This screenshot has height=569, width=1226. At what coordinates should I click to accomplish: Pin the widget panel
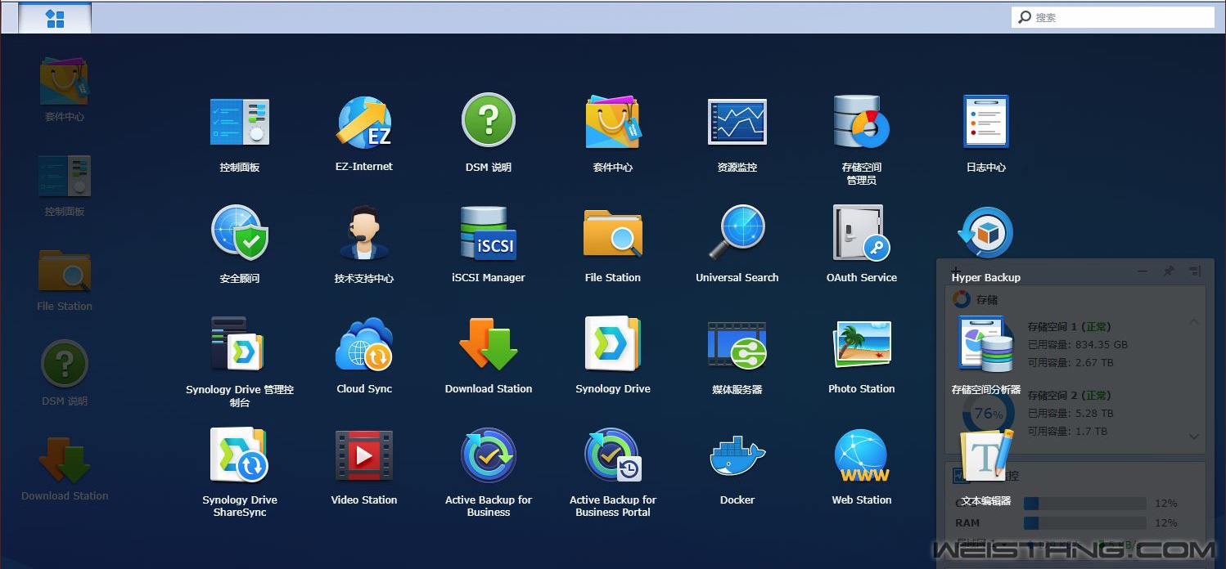[x=1169, y=271]
